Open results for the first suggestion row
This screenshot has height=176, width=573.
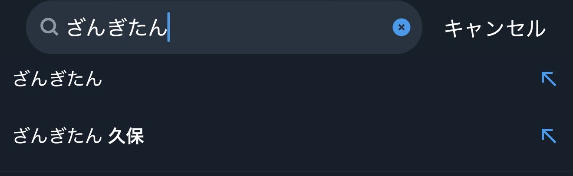(260, 80)
